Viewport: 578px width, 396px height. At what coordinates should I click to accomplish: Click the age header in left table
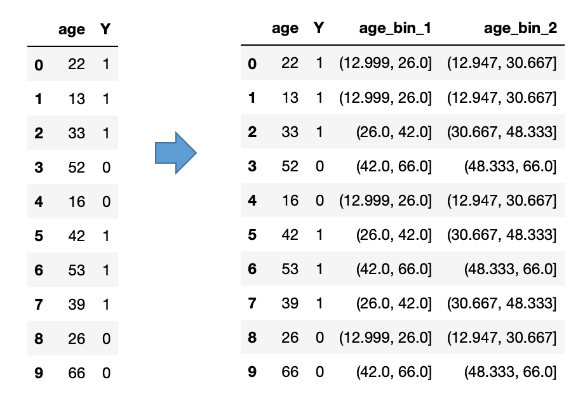pyautogui.click(x=71, y=30)
